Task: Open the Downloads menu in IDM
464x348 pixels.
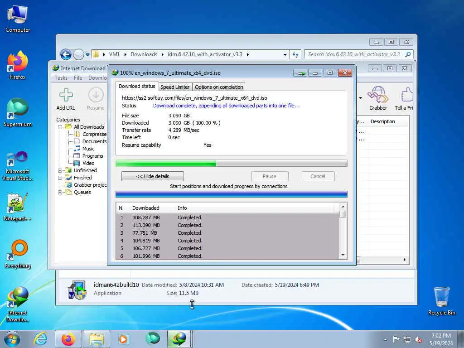Action: pyautogui.click(x=97, y=78)
